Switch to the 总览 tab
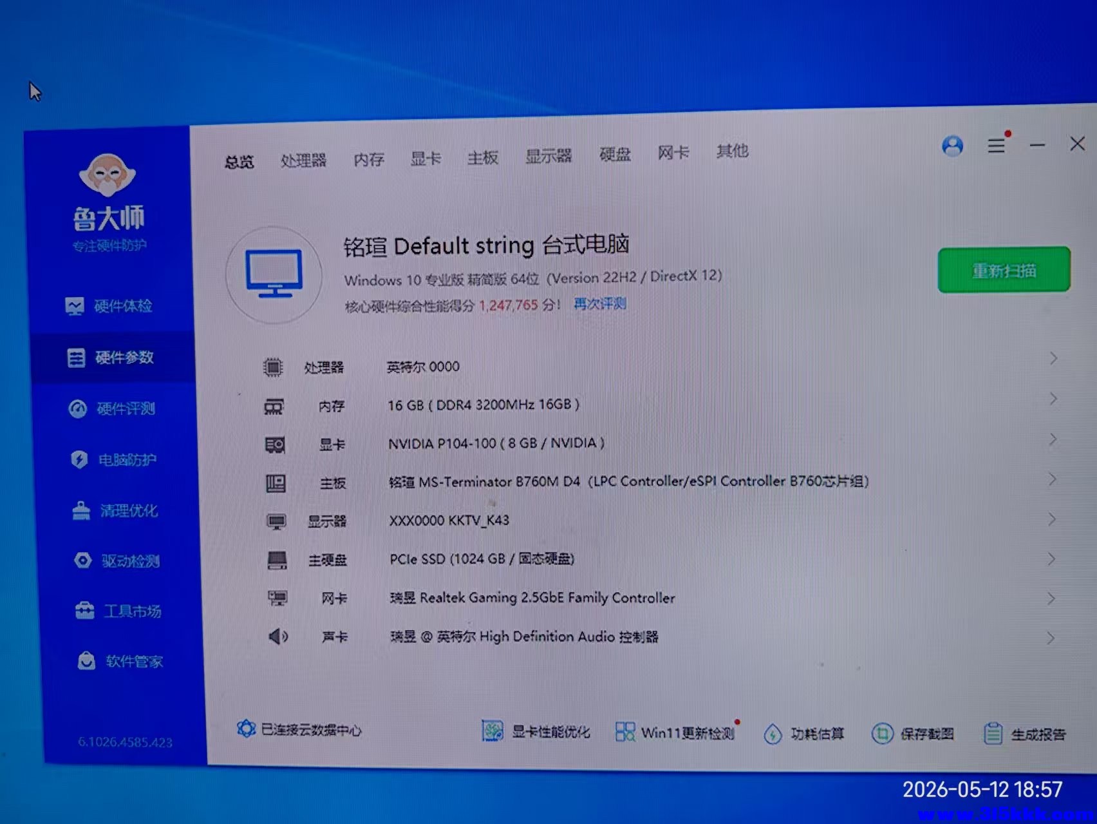The height and width of the screenshot is (824, 1097). [x=239, y=162]
